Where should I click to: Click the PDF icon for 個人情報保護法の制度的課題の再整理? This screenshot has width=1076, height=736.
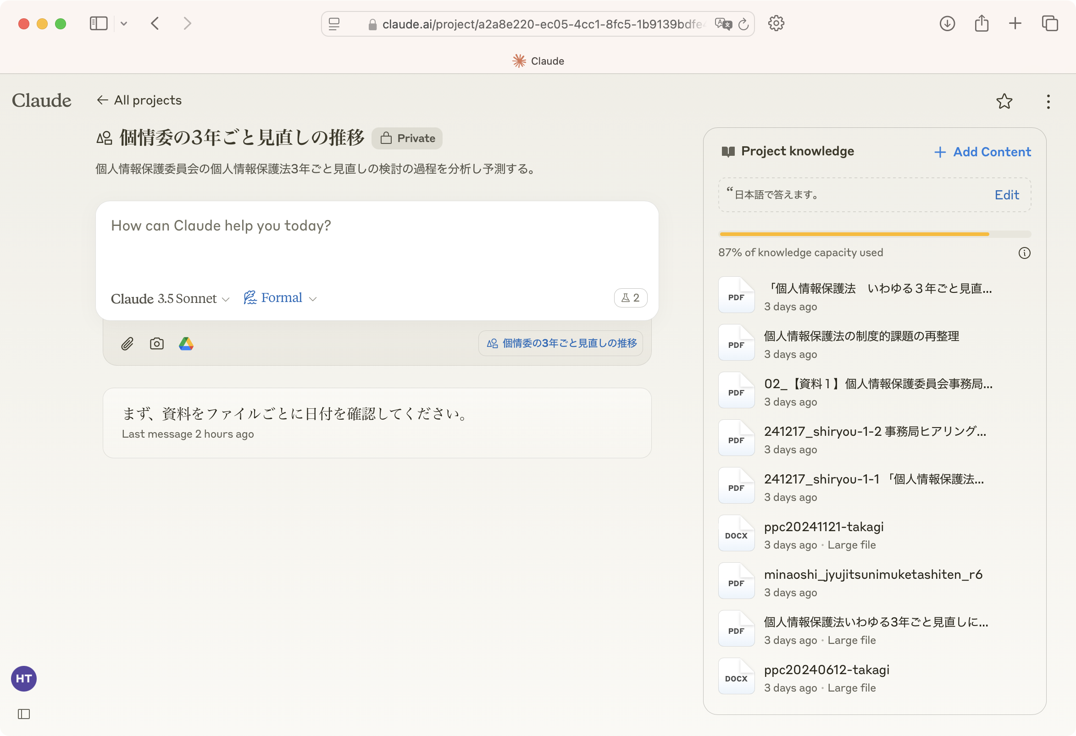coord(736,343)
